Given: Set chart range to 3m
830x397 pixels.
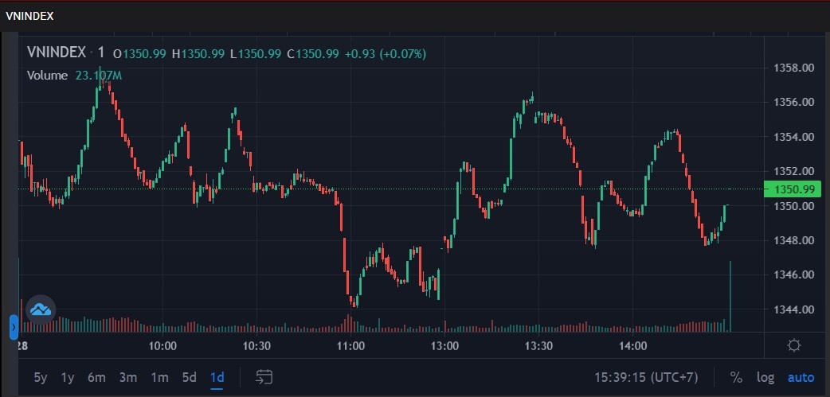Looking at the screenshot, I should (x=127, y=377).
